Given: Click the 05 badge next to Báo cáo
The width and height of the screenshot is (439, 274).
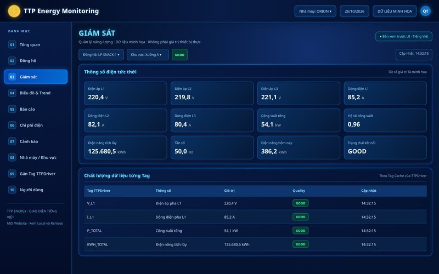Looking at the screenshot, I should click(12, 109).
